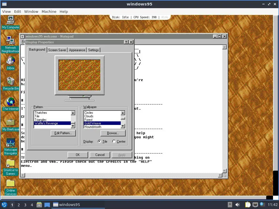This screenshot has width=279, height=209.
Task: Click the network monitor tray icon
Action: click(255, 205)
